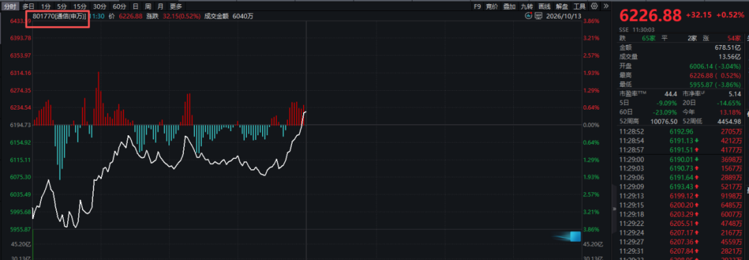Select the 1分 chart period
The width and height of the screenshot is (749, 260).
click(45, 6)
